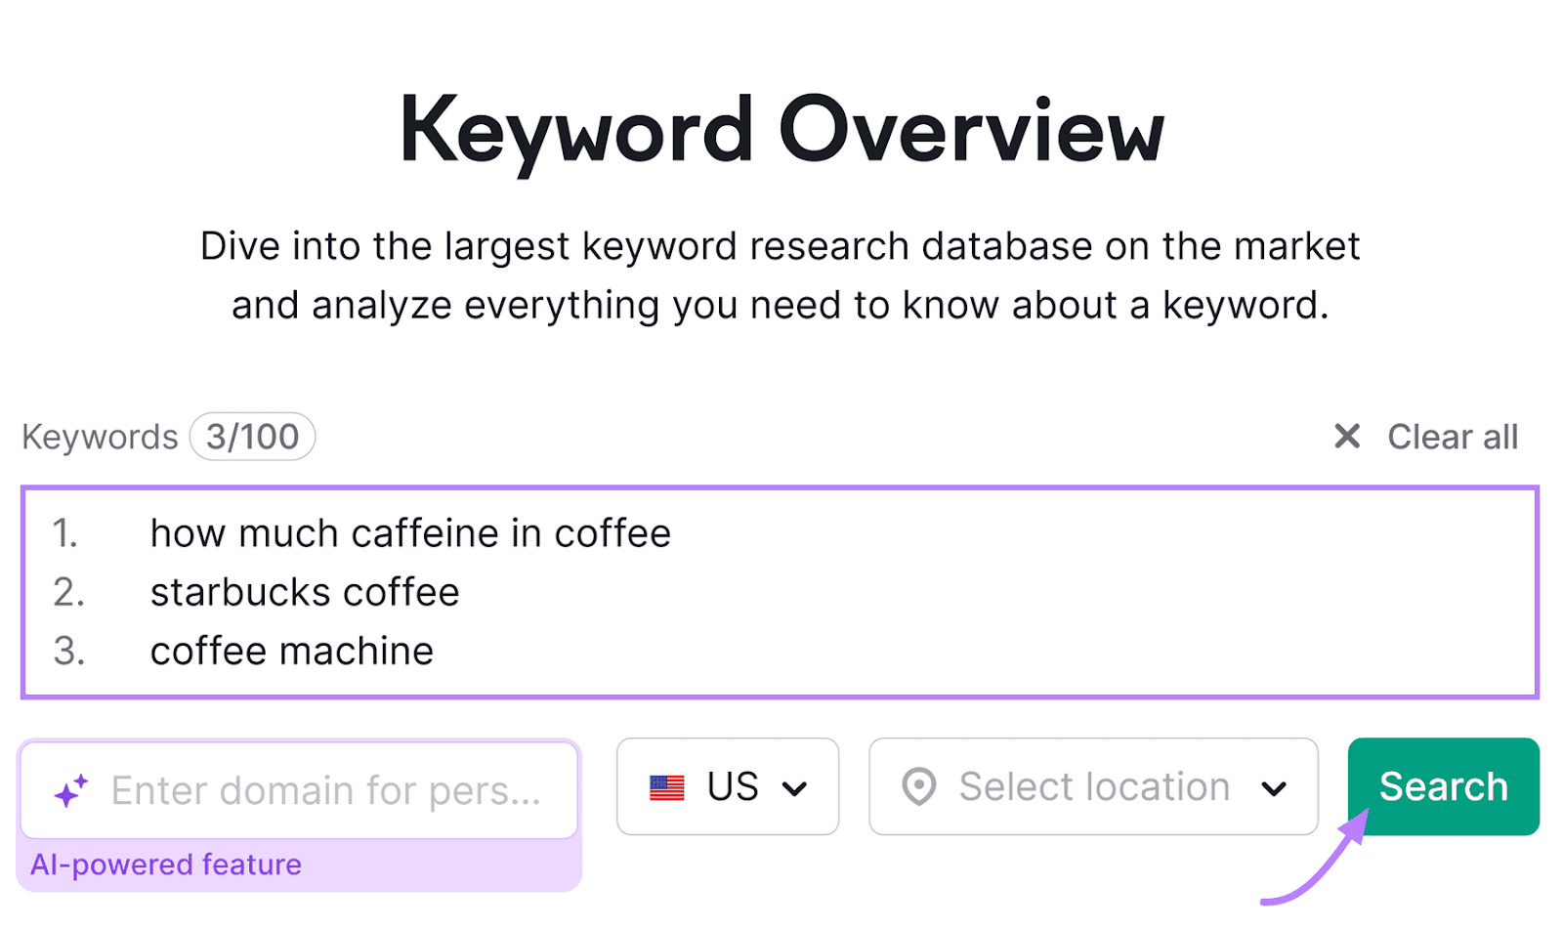Viewport: 1563px width, 929px height.
Task: Clear all keywords using the X icon
Action: click(1347, 437)
